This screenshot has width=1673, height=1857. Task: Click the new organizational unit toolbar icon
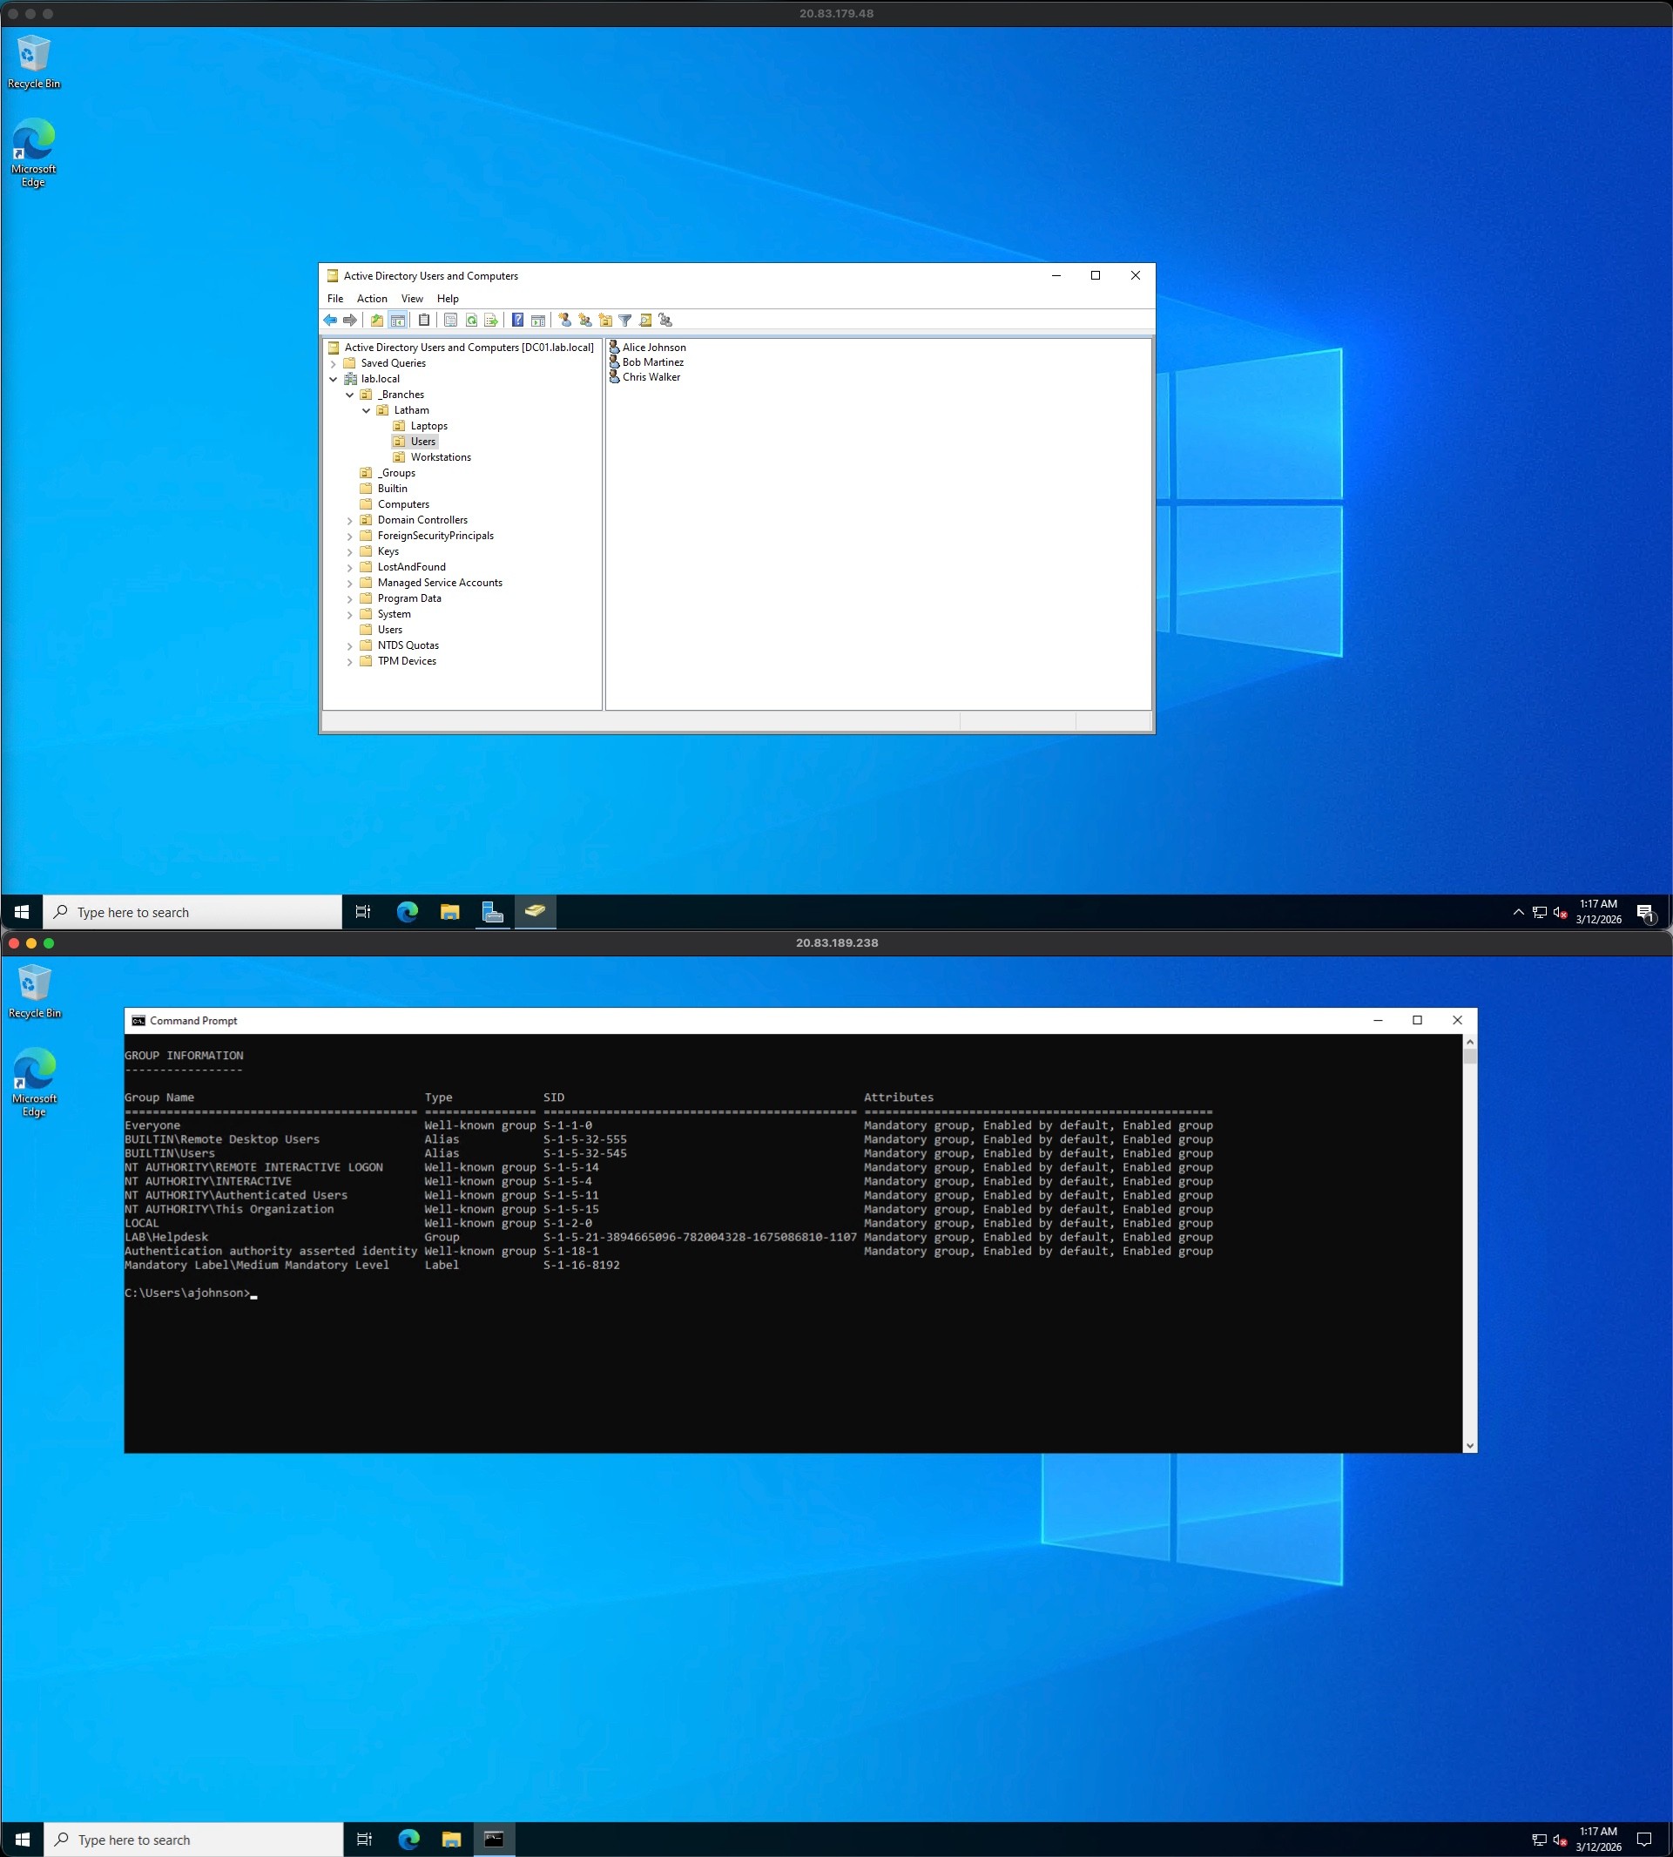click(x=605, y=320)
